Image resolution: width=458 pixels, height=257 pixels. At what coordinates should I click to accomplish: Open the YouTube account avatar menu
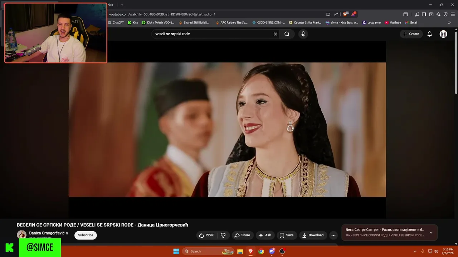[443, 34]
